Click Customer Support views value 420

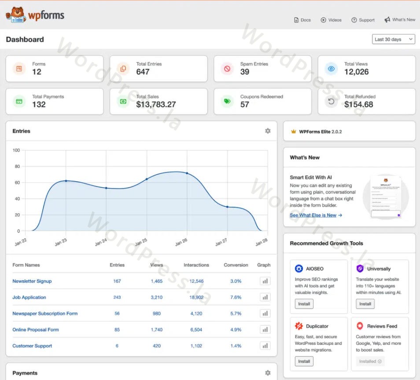157,346
